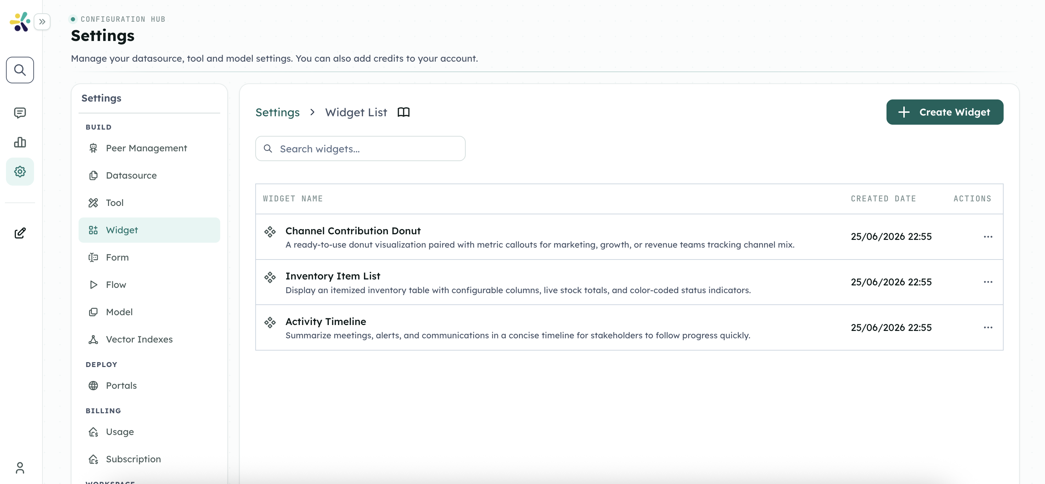This screenshot has height=484, width=1045.
Task: Open Form settings
Action: pyautogui.click(x=149, y=257)
